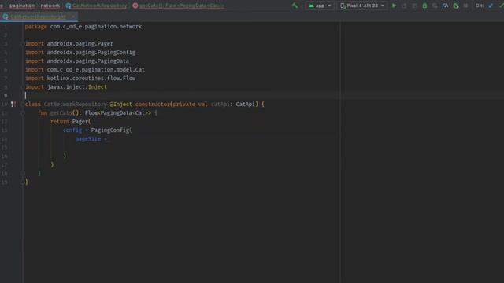Image resolution: width=504 pixels, height=283 pixels.
Task: Click the Make Project hammer icon
Action: pos(295,6)
